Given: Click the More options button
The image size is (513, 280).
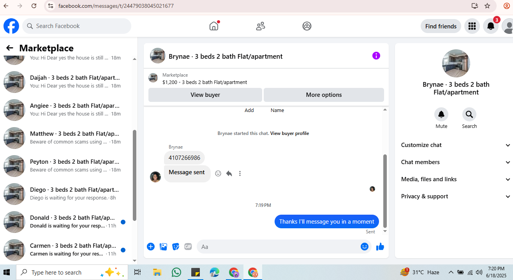Looking at the screenshot, I should 324,95.
